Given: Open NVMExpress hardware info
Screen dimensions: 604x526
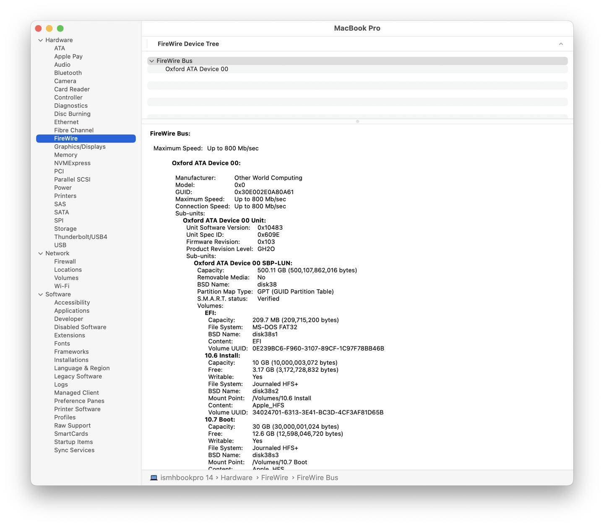Looking at the screenshot, I should [x=72, y=163].
